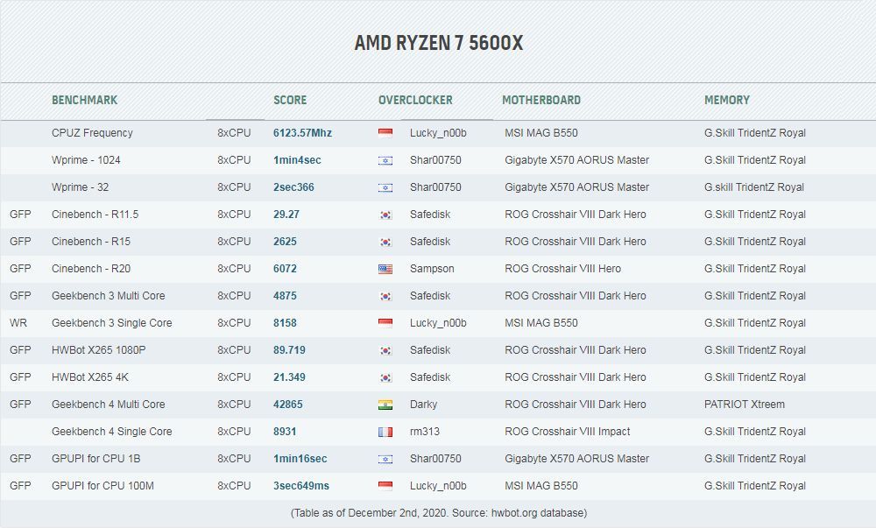Click the MEMORY column header

point(727,100)
